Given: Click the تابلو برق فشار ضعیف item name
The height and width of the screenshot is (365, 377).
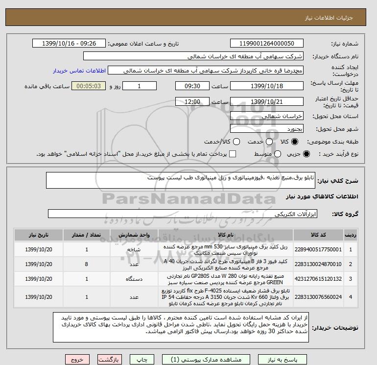Looking at the screenshot, I should point(226,297).
